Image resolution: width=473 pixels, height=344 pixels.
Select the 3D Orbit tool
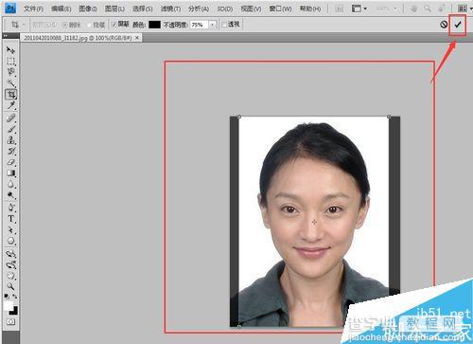pyautogui.click(x=10, y=264)
